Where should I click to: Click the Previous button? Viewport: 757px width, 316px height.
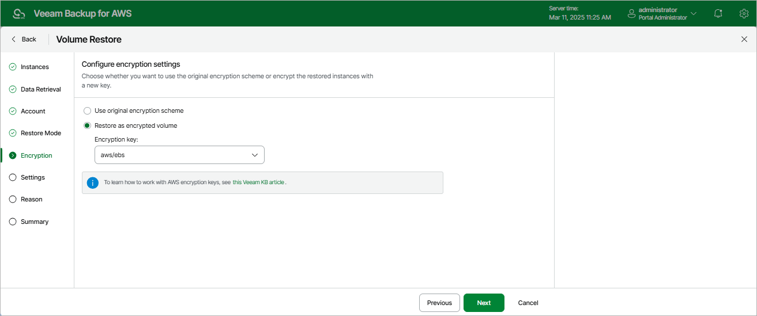(439, 303)
